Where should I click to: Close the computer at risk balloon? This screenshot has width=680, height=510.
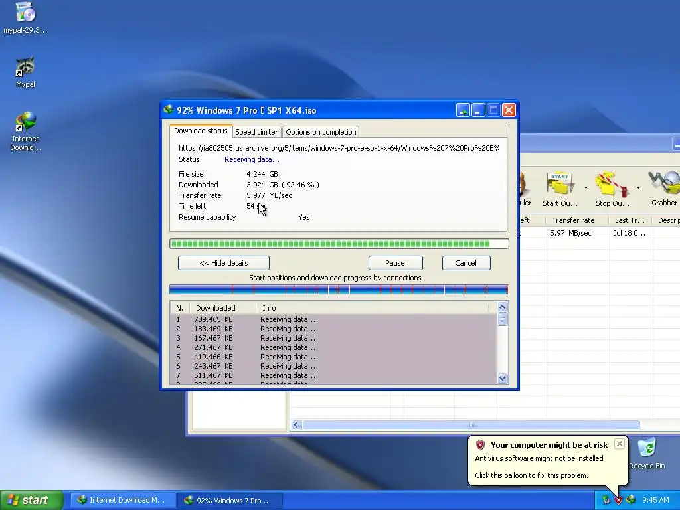[620, 444]
